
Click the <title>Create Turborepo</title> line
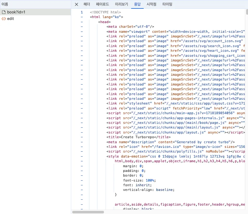click(138, 137)
